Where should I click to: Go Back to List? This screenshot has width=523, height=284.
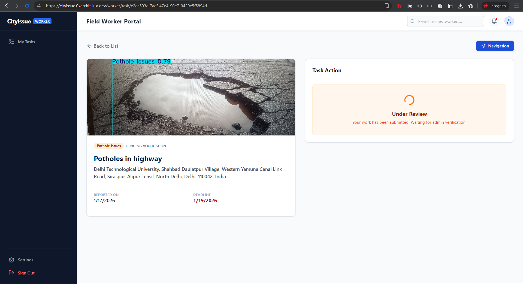(x=103, y=46)
